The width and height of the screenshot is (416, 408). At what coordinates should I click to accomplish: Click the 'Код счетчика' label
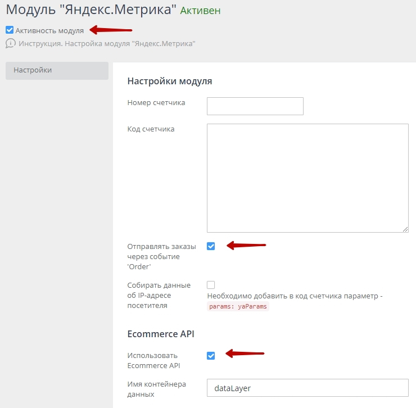pos(151,129)
